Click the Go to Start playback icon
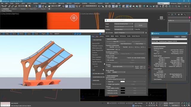This screenshot has height=107, width=191. 147,103
